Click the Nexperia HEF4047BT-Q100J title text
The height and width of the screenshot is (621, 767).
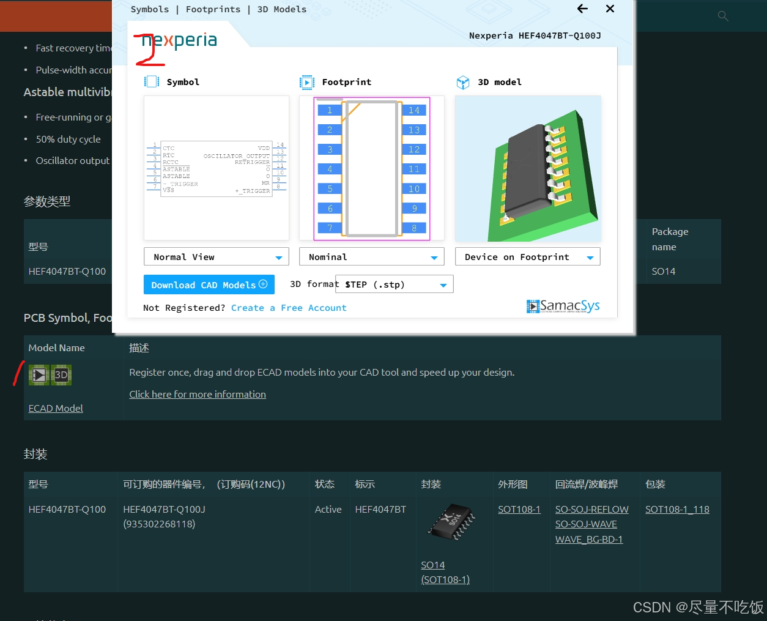pos(535,35)
